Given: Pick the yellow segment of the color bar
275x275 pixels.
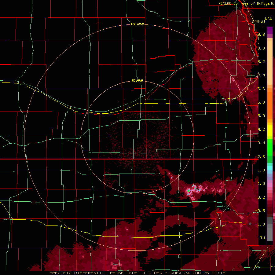Looking at the screenshot, I should [270, 131].
